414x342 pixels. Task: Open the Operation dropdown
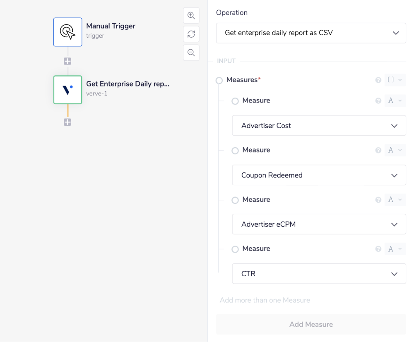[311, 33]
